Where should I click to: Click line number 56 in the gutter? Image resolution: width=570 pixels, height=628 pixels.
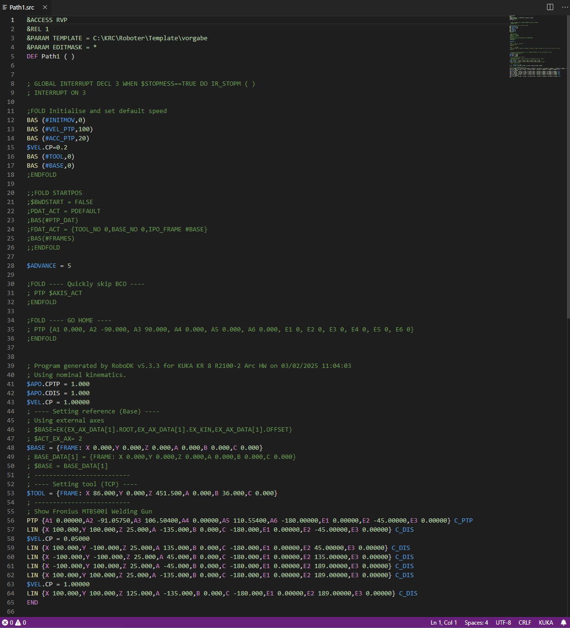(x=11, y=521)
